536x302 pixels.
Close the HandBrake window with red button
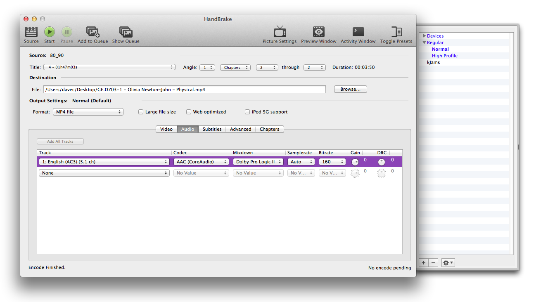click(x=26, y=19)
